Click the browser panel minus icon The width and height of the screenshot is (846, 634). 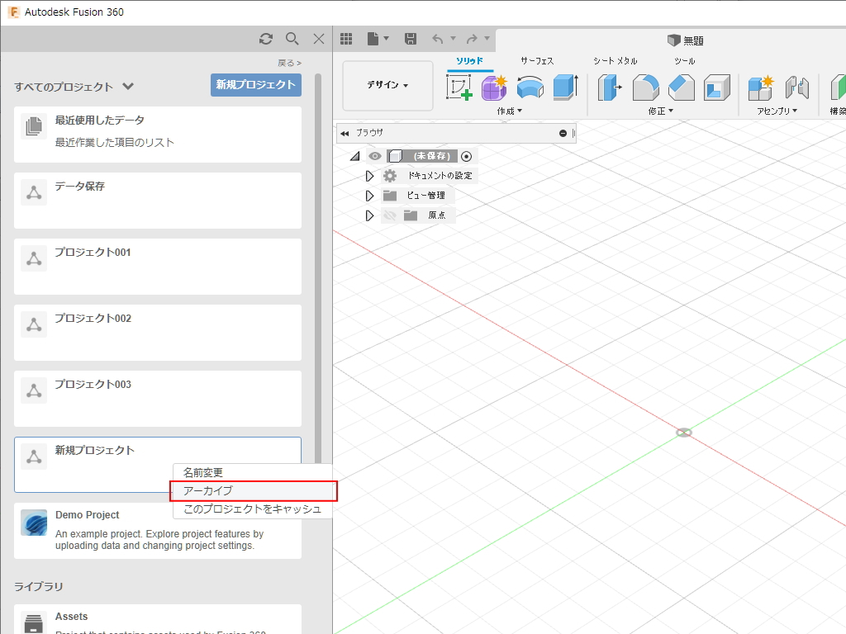pos(563,133)
